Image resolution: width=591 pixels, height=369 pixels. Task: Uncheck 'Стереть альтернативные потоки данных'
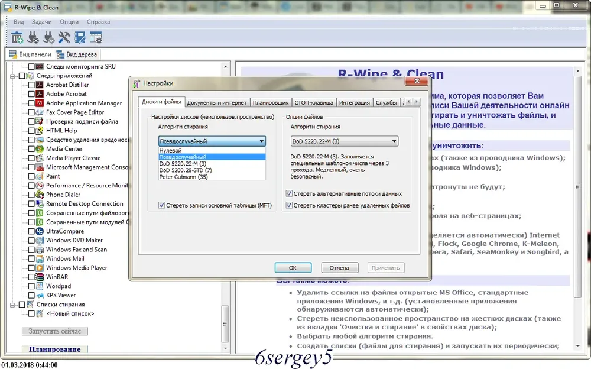tap(289, 193)
